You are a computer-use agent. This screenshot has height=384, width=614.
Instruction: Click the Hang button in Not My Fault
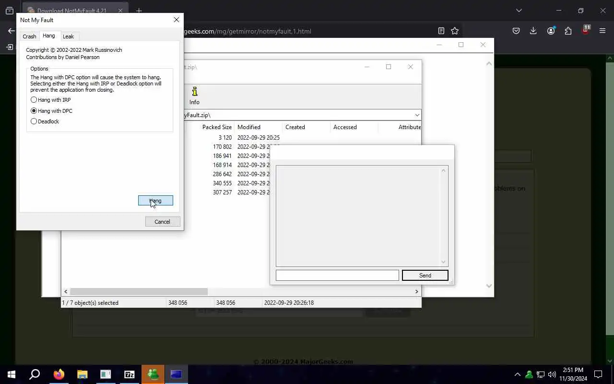coord(155,201)
